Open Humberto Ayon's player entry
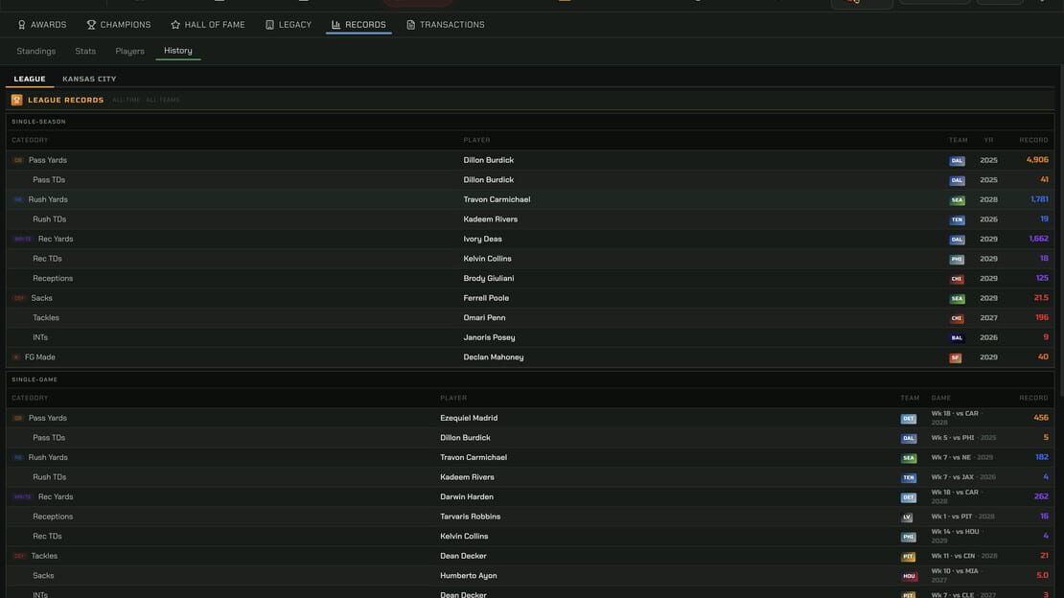The image size is (1064, 598). tap(468, 576)
